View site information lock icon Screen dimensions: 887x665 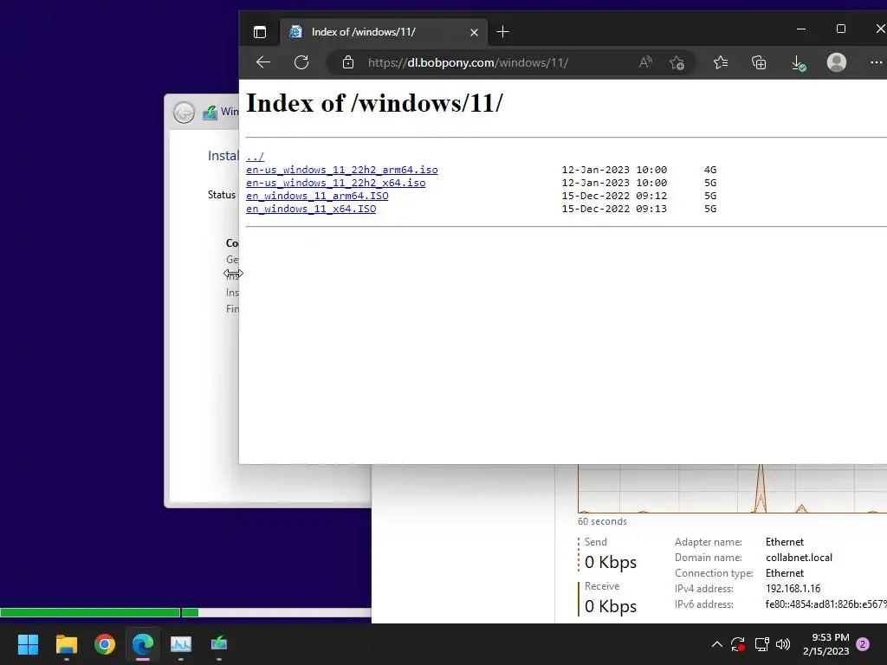click(348, 62)
